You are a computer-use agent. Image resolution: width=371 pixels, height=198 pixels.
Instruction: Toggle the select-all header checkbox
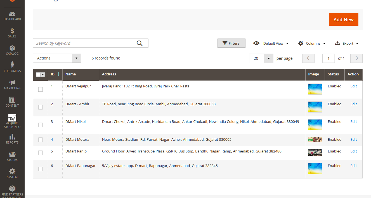point(38,74)
